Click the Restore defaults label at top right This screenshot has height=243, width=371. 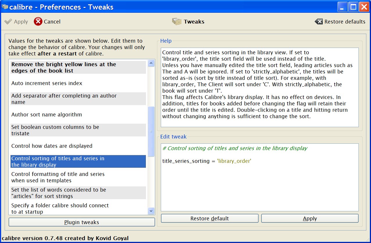[345, 21]
